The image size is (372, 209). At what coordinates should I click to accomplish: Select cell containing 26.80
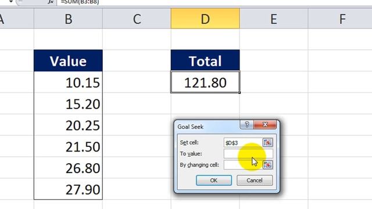pyautogui.click(x=69, y=168)
